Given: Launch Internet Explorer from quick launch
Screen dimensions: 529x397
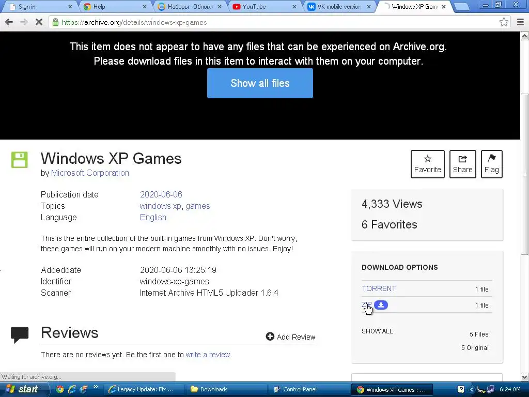Looking at the screenshot, I should [71, 389].
